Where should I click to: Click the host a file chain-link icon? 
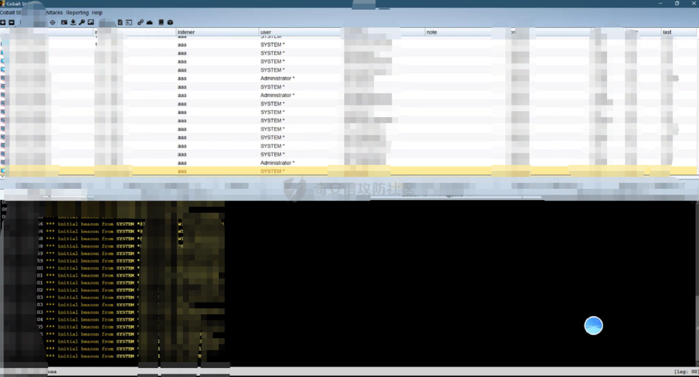(140, 22)
